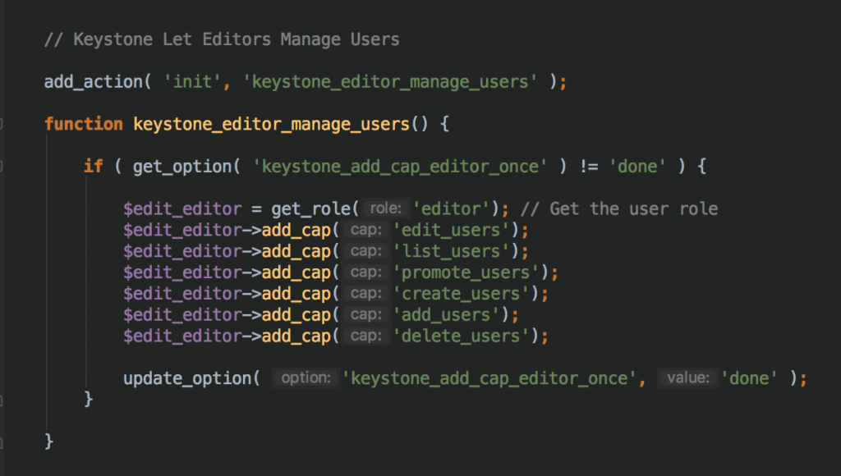
Task: Click the comment '// Keystone Let Editors Manage Users'
Action: pyautogui.click(x=222, y=39)
